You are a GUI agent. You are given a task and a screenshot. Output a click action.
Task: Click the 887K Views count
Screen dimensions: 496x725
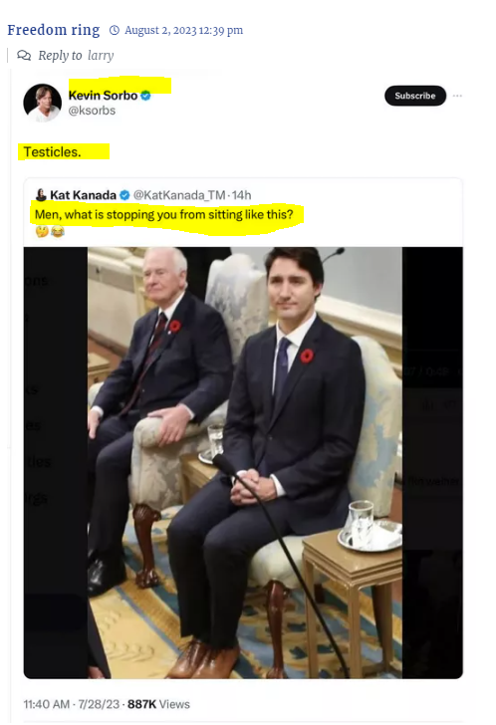(x=158, y=704)
